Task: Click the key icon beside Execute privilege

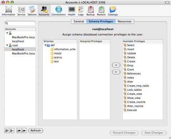Action: tap(125, 110)
